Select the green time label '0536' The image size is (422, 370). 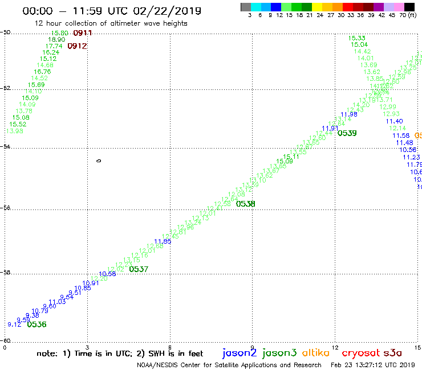[37, 324]
